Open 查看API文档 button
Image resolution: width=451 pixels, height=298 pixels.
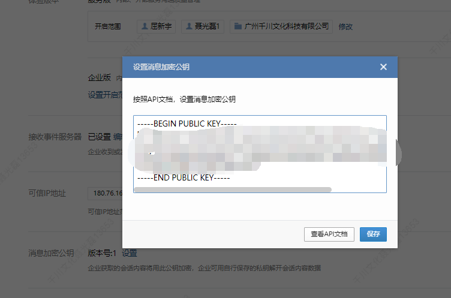(x=329, y=234)
